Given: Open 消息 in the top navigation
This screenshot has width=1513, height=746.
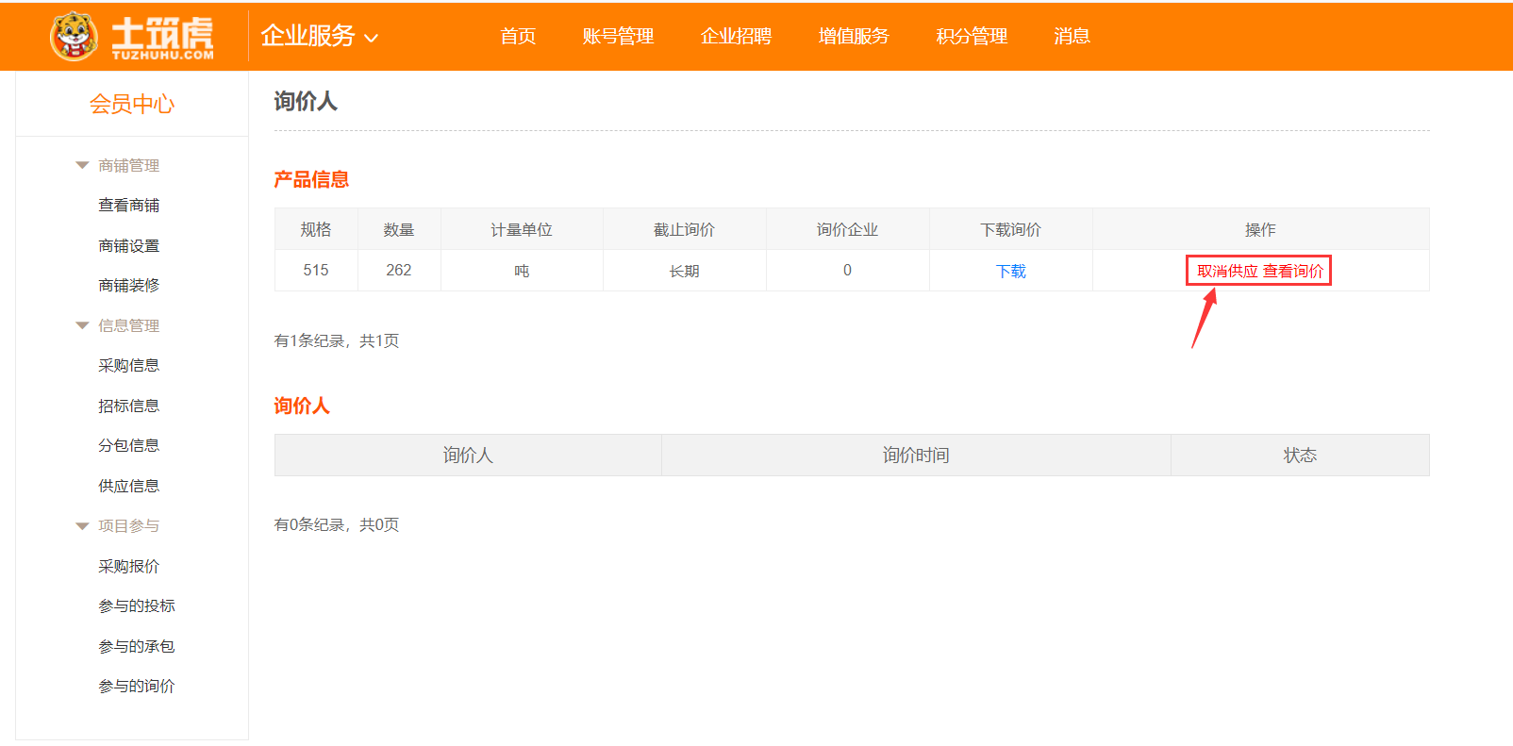Looking at the screenshot, I should pyautogui.click(x=1072, y=37).
